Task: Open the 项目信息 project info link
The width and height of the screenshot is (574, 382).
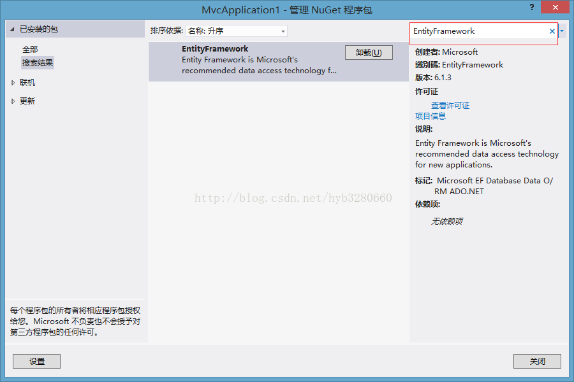Action: tap(430, 117)
